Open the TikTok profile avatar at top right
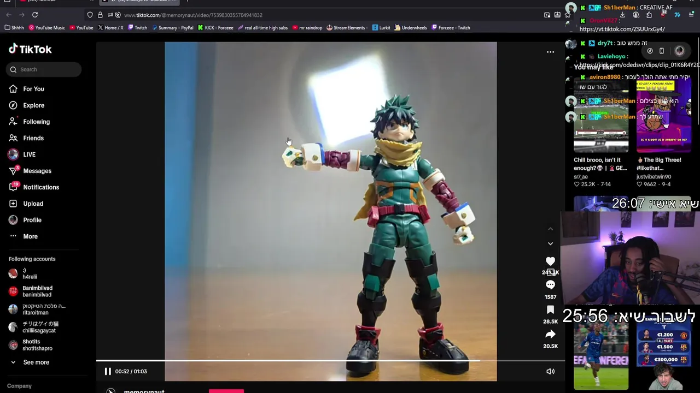The height and width of the screenshot is (393, 700). [679, 51]
